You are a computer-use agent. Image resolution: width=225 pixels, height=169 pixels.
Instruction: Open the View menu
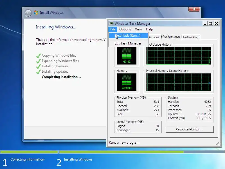[x=138, y=29]
